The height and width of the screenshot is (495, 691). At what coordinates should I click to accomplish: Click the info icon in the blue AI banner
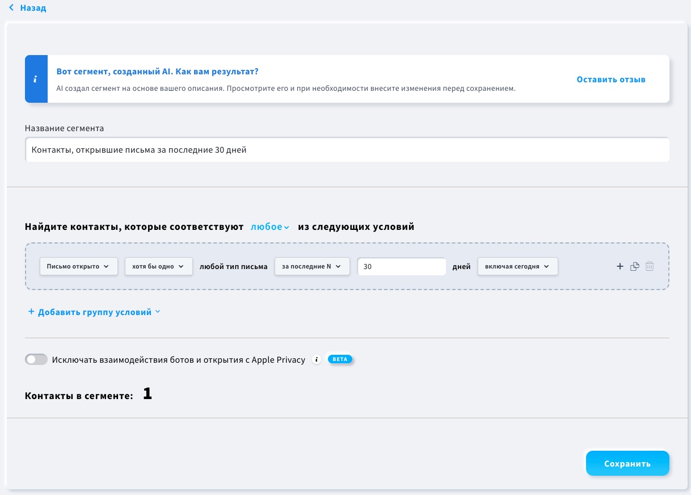(x=36, y=79)
